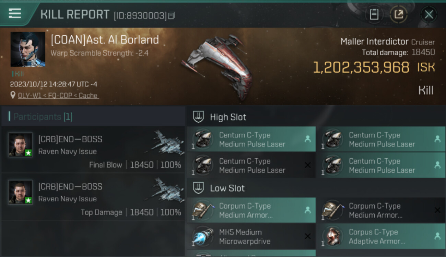Open the OLY-W1 location link
Screen dimensions: 446x257
(x=58, y=96)
